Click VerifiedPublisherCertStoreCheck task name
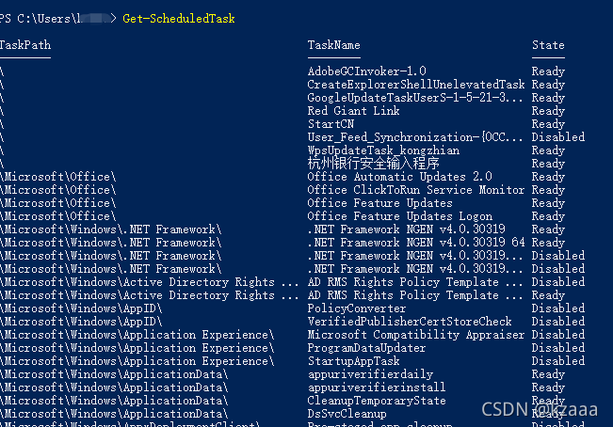This screenshot has height=427, width=613. click(x=410, y=322)
